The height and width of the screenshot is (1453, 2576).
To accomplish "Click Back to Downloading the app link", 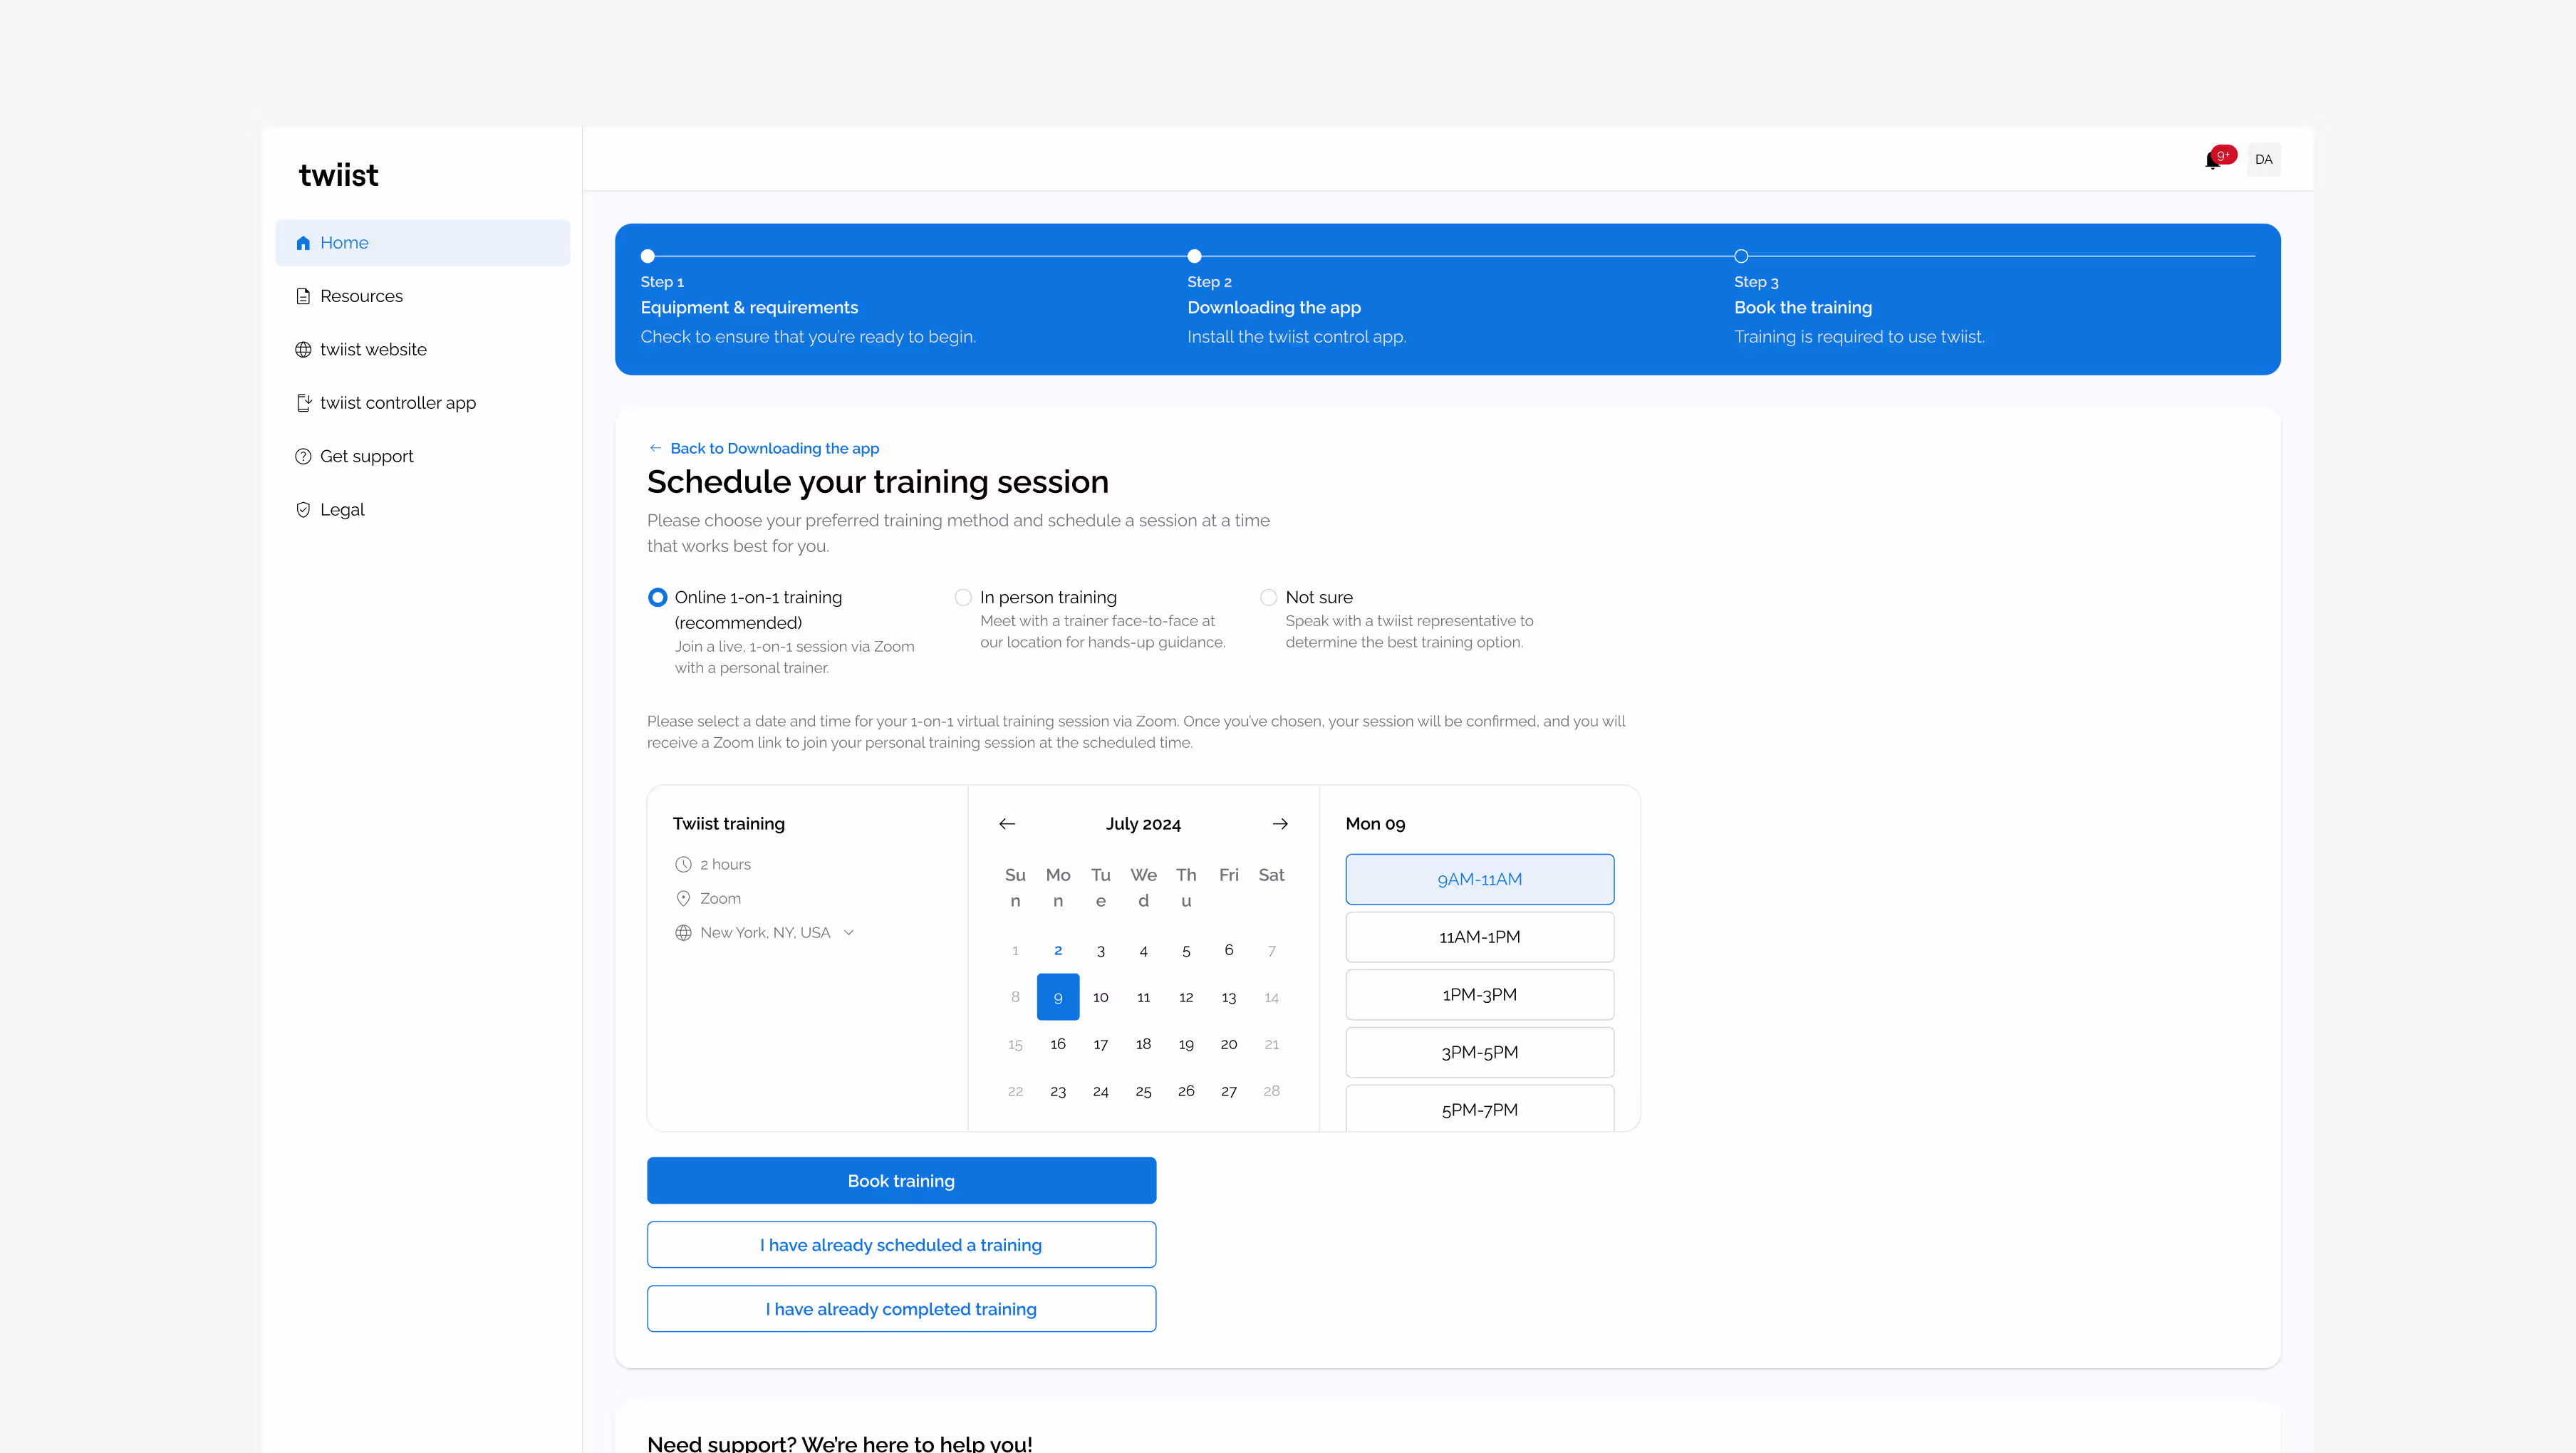I will [x=774, y=448].
